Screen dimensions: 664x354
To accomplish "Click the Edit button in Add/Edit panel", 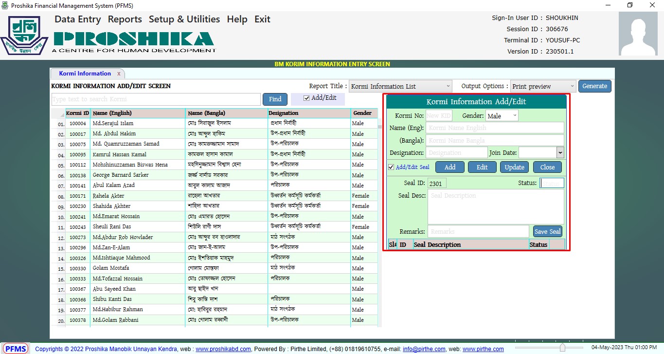I will click(482, 167).
